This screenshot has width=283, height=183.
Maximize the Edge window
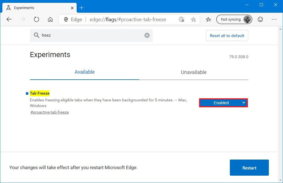click(261, 5)
